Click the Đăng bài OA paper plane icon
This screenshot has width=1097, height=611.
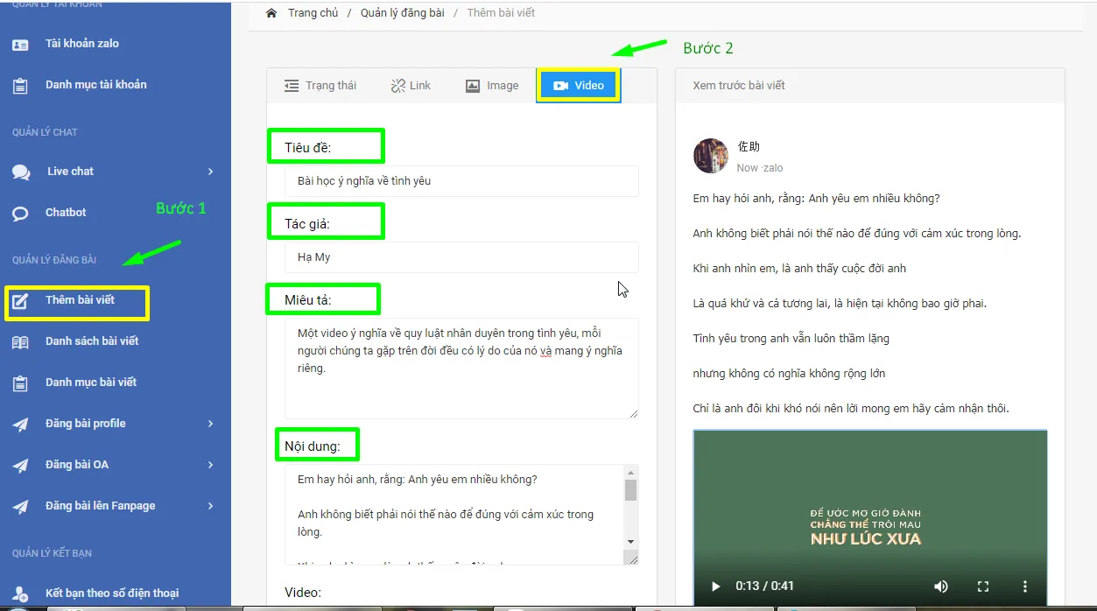[x=20, y=466]
